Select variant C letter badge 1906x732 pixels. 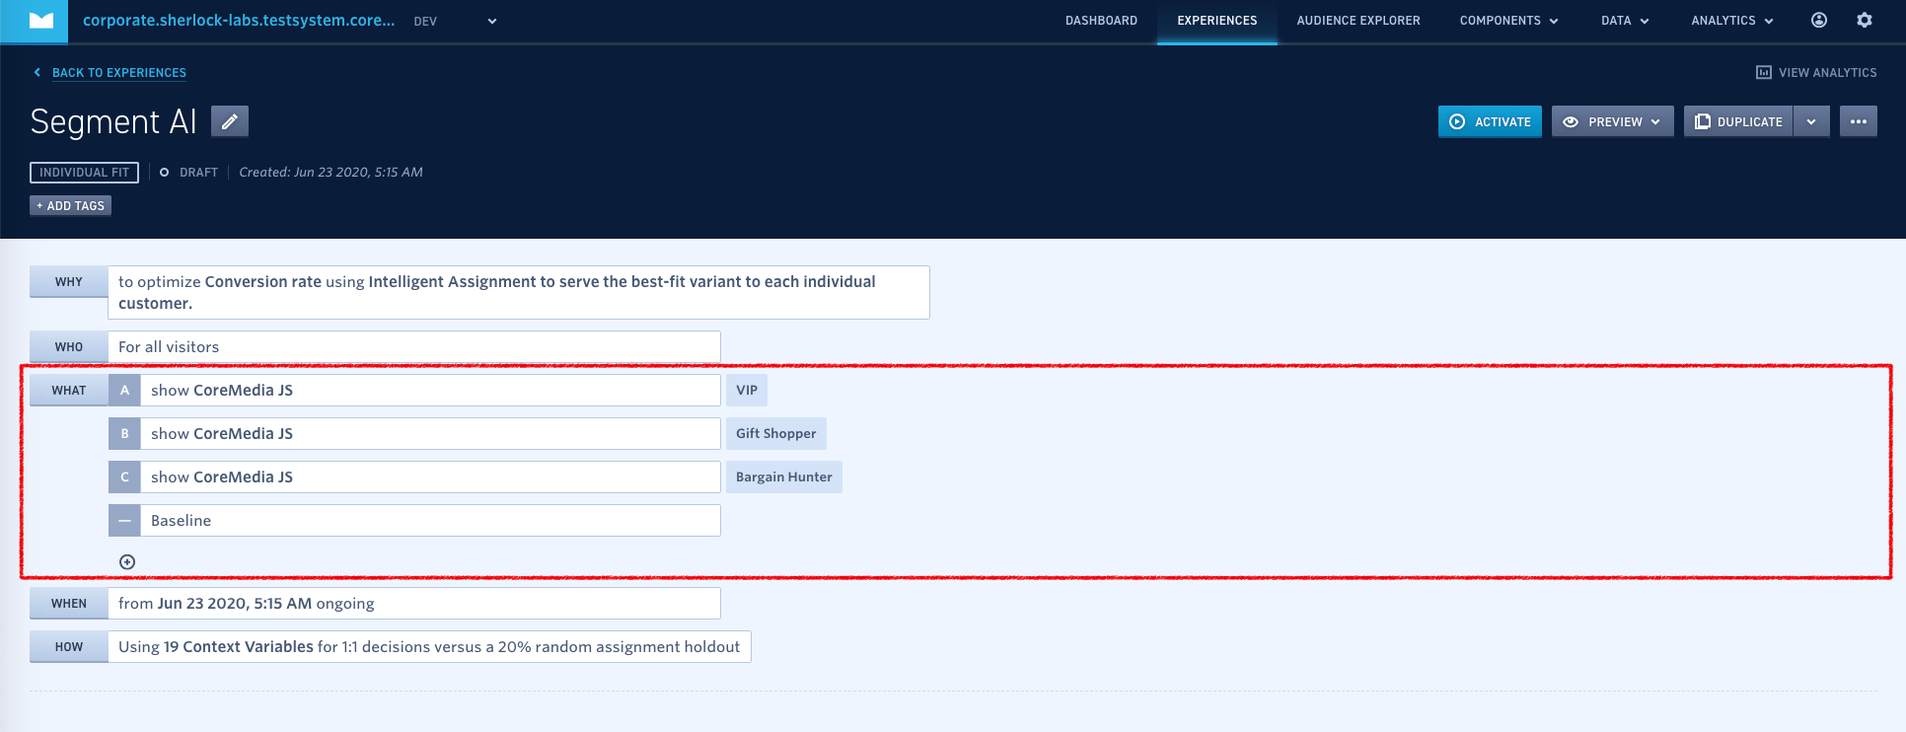click(x=124, y=476)
